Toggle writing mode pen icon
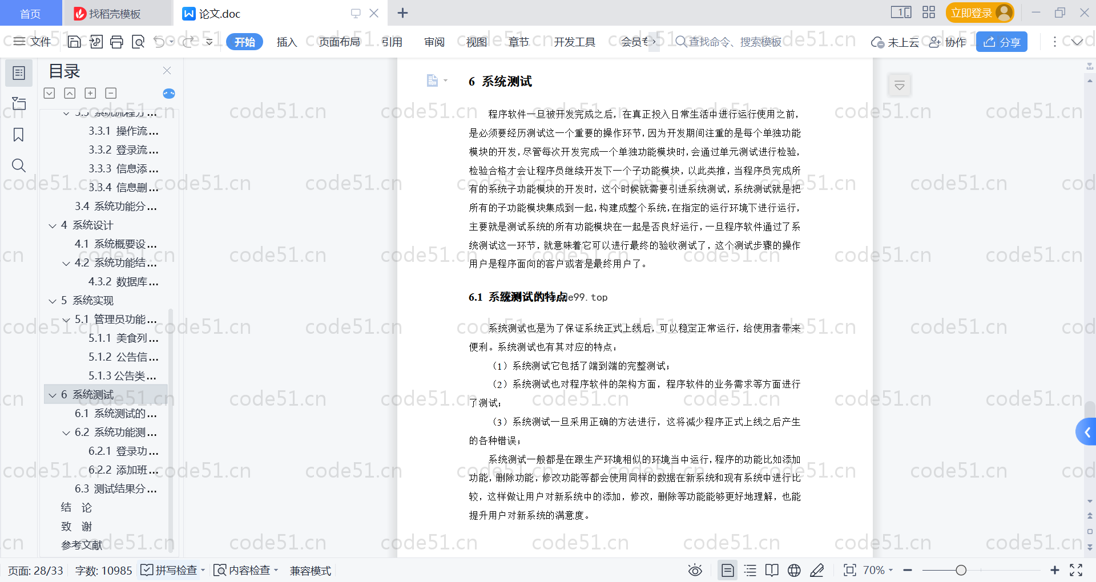1096x582 pixels. click(817, 570)
